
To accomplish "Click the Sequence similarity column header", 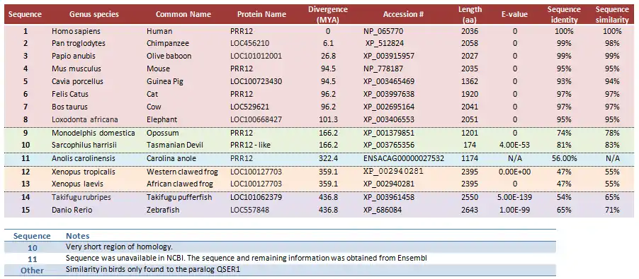I will pyautogui.click(x=611, y=14).
